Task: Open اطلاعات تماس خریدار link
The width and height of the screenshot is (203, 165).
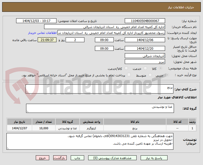Action: [42, 33]
